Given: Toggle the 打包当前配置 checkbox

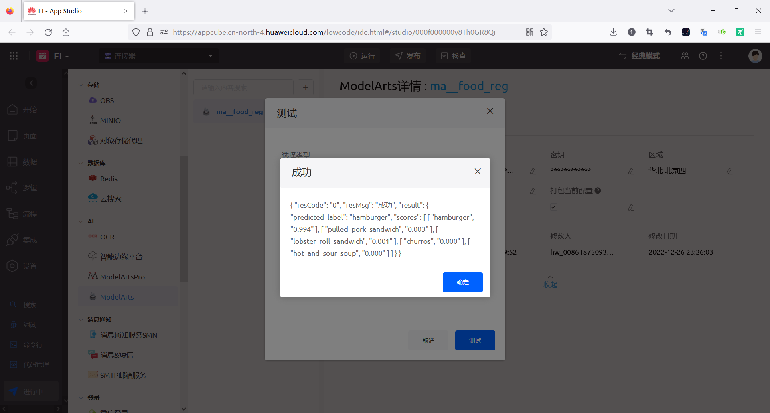Looking at the screenshot, I should (x=553, y=207).
